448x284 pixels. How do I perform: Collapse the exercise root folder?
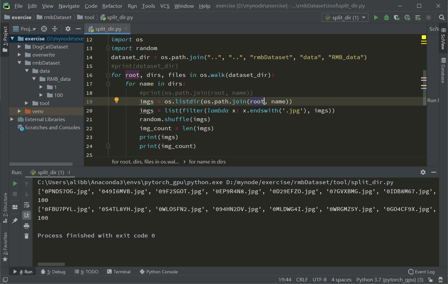(12, 38)
